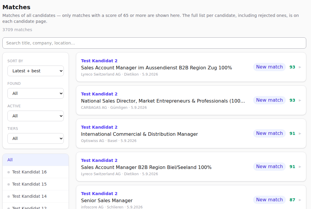Select Test Kandidat 16 in sidebar

(x=36, y=172)
